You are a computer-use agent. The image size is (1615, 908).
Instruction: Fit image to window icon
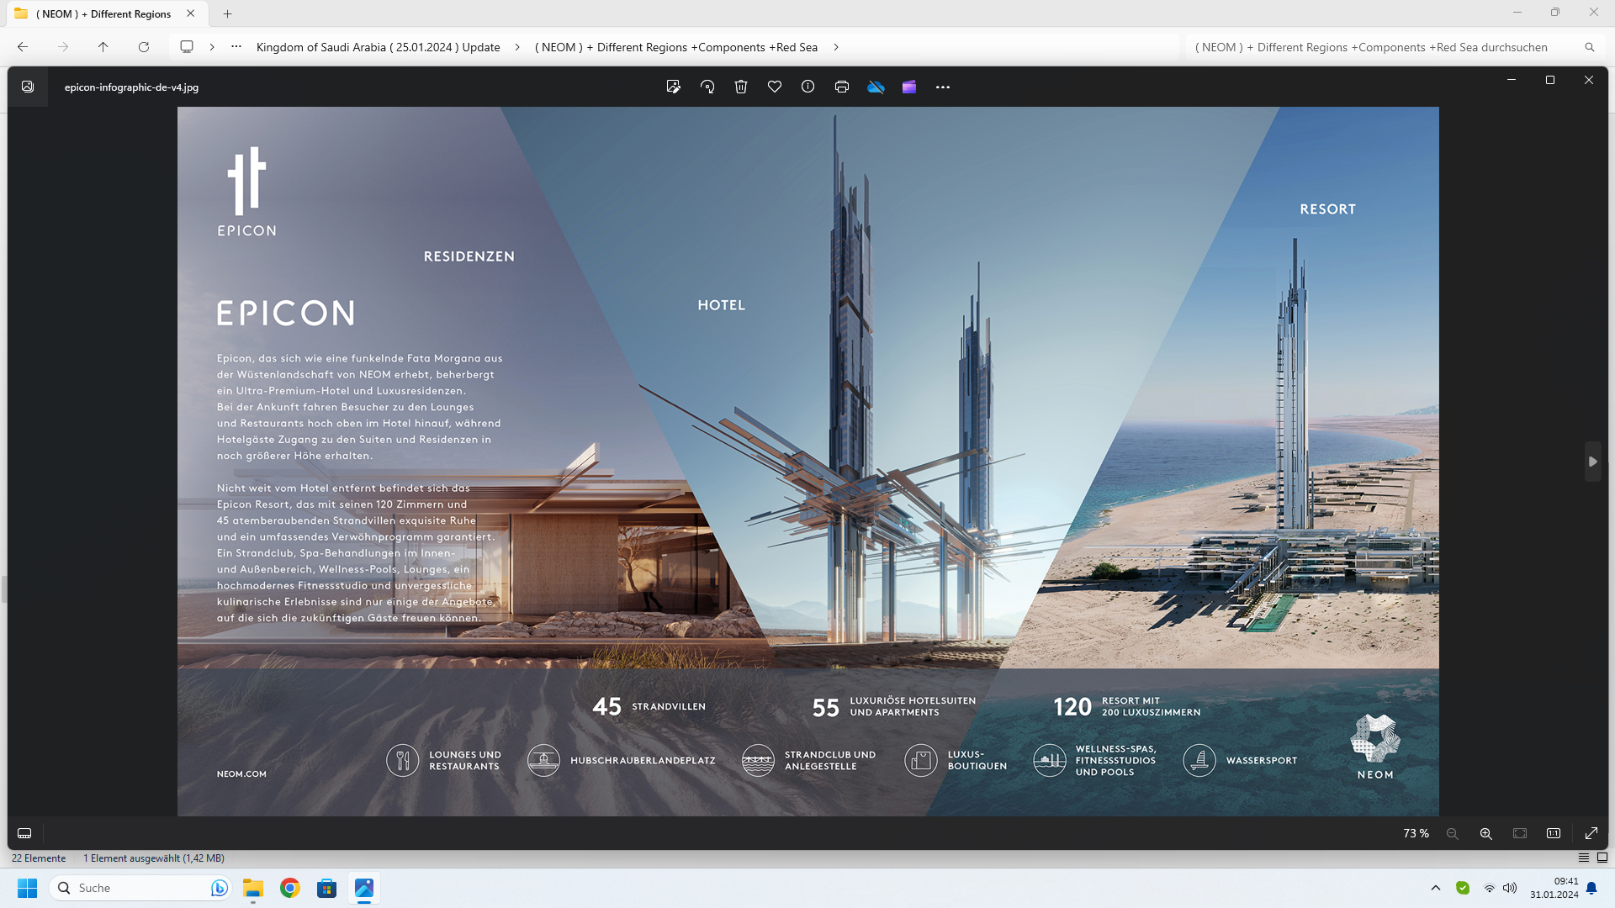click(x=1520, y=833)
